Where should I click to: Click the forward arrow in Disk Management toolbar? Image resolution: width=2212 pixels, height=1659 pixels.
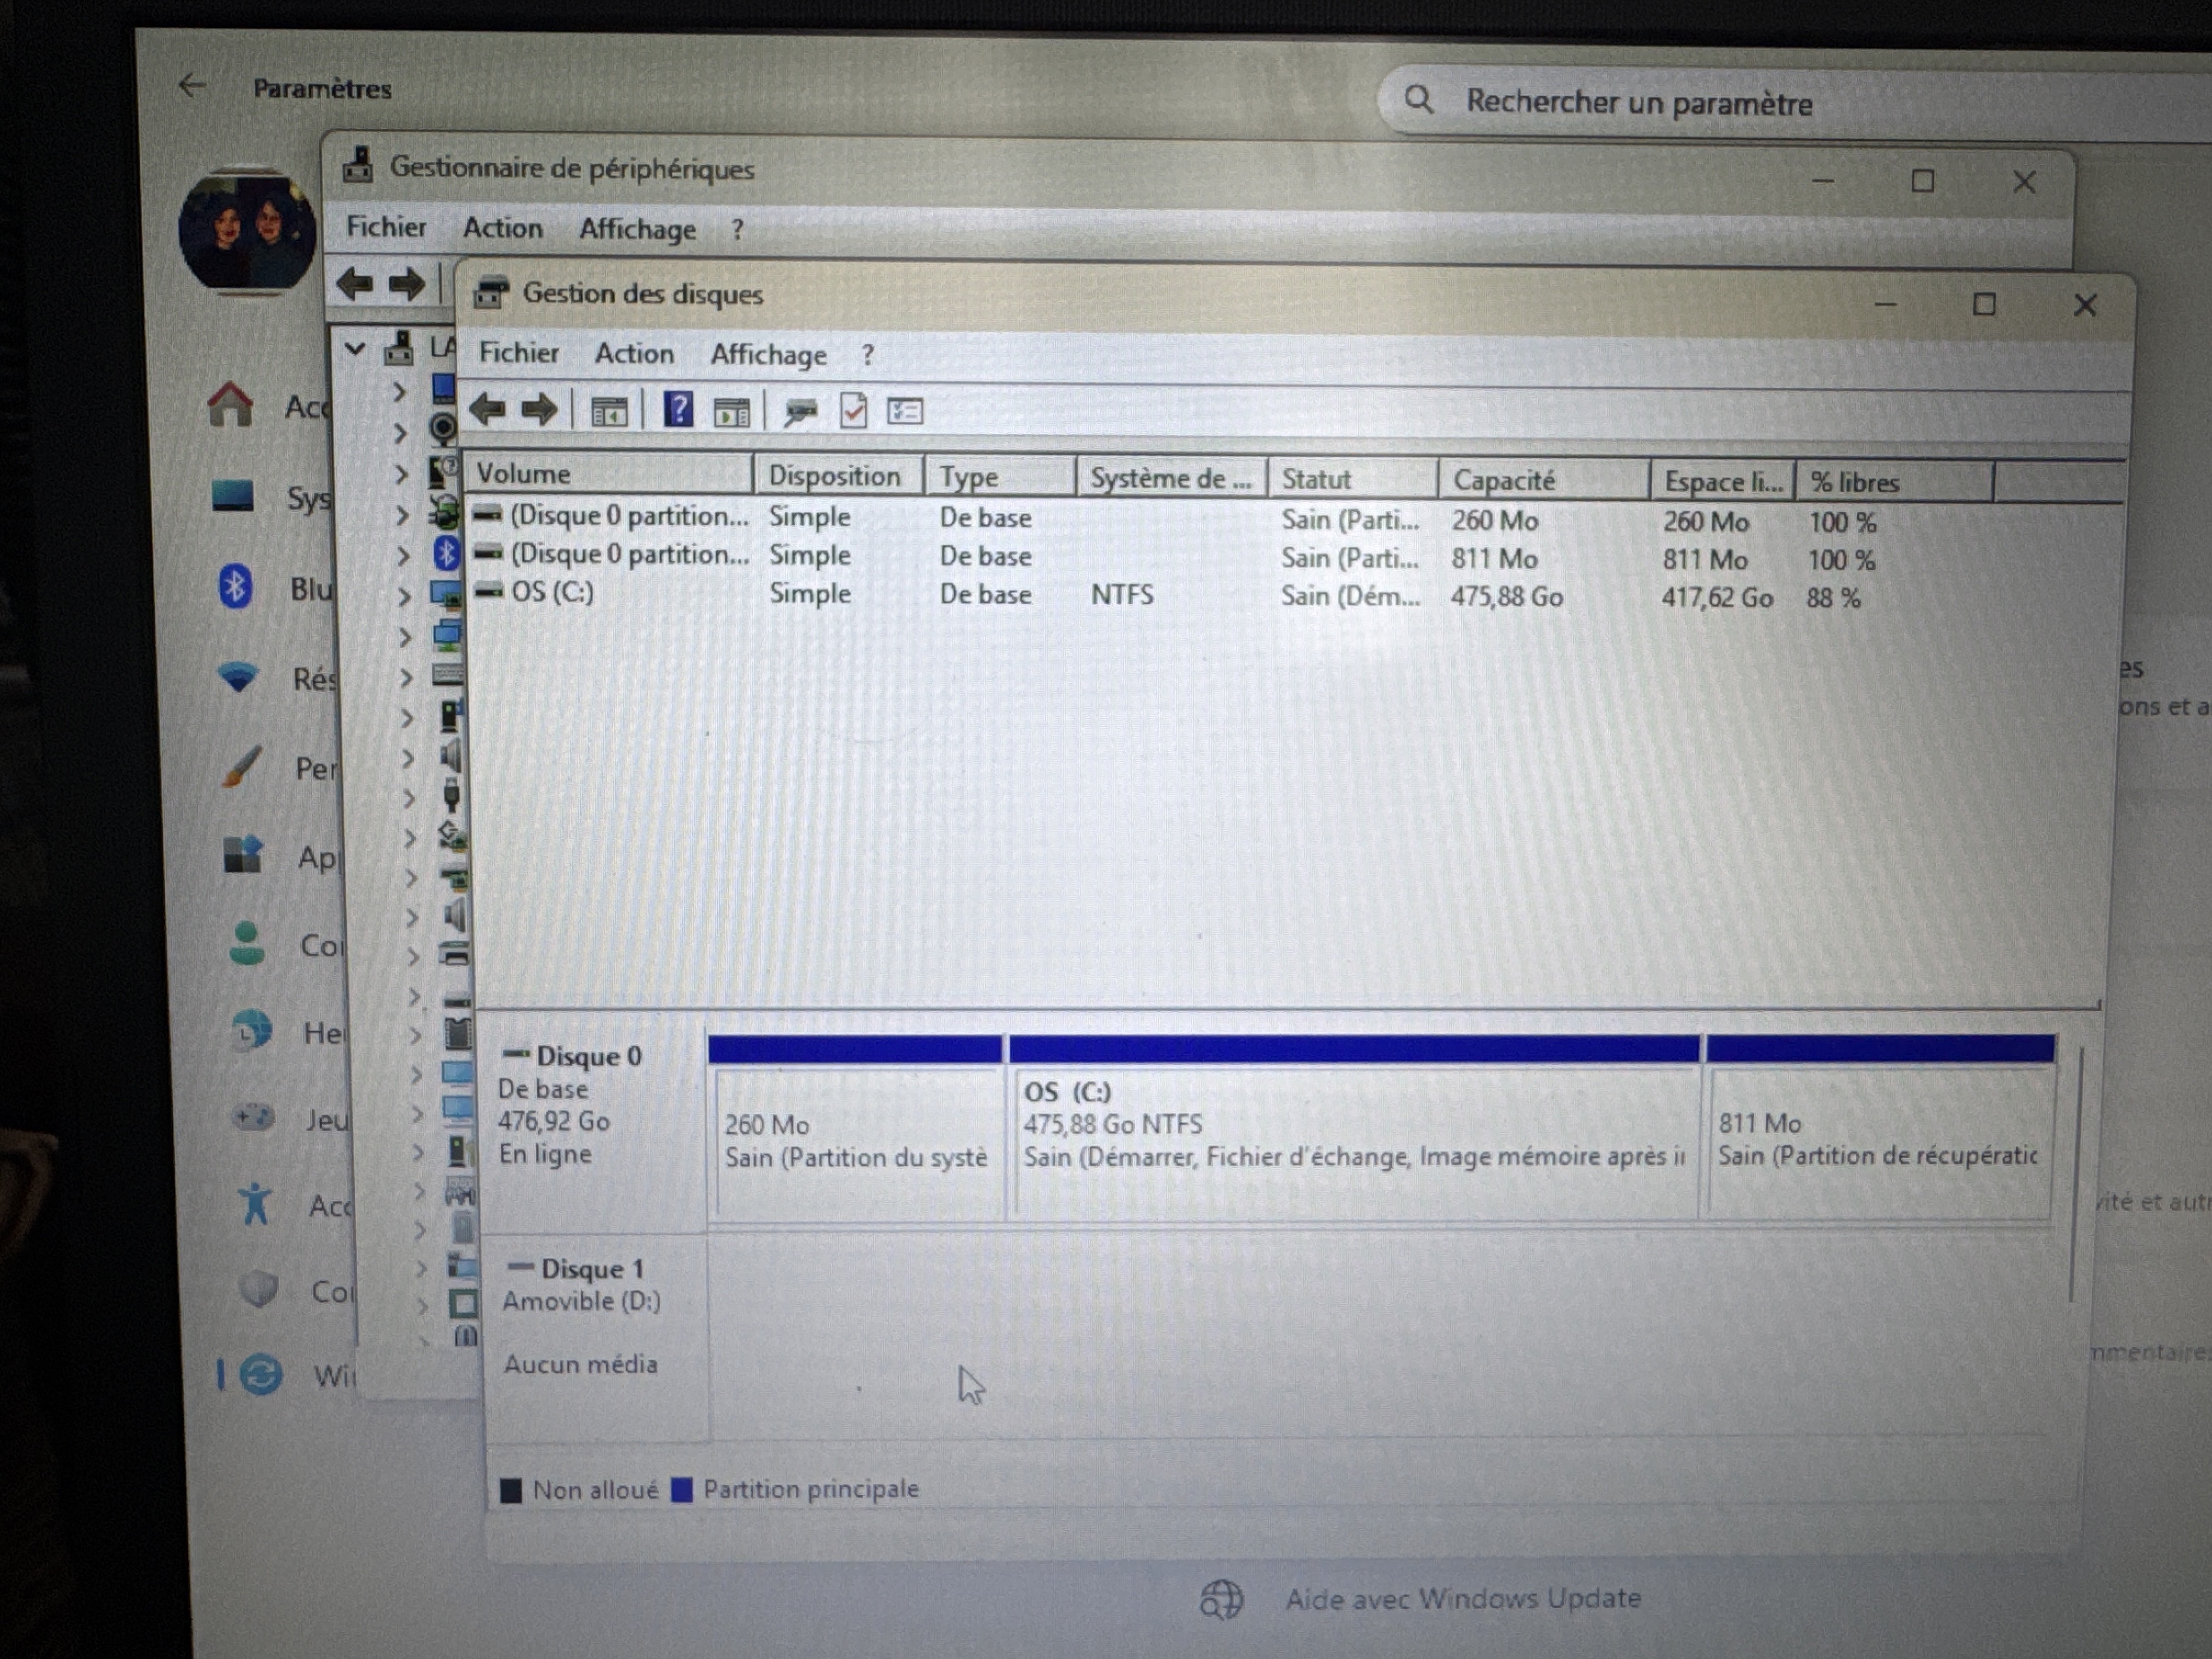pos(540,408)
